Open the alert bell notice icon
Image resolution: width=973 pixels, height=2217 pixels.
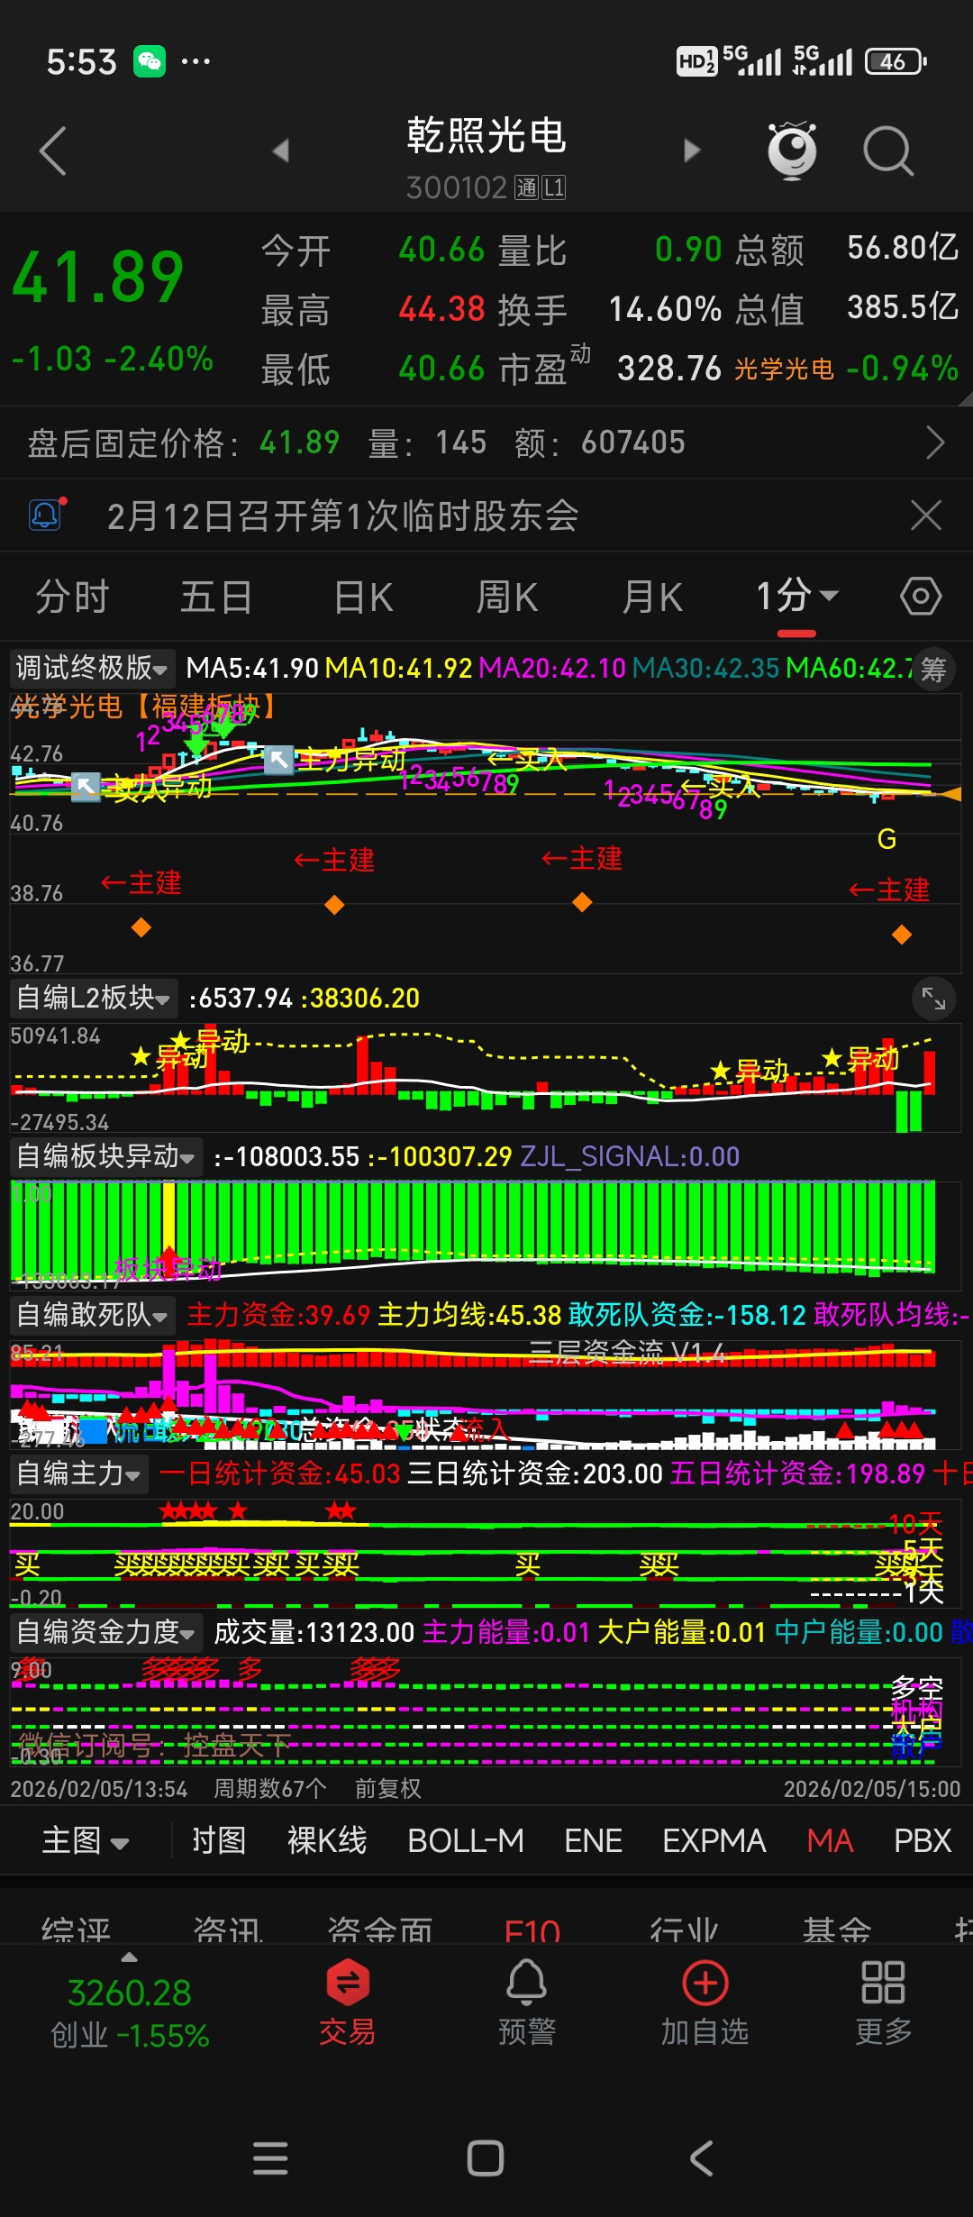click(x=46, y=515)
